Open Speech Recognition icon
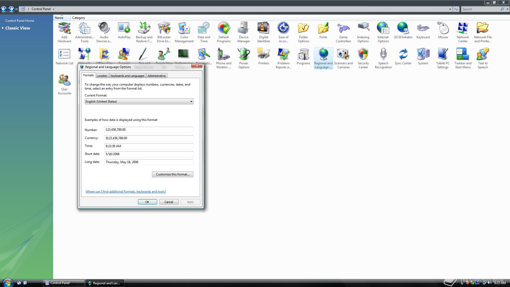This screenshot has height=287, width=510. (383, 58)
